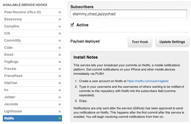Image resolution: width=191 pixels, height=124 pixels.
Task: Open the HipChat service hook
Action: click(32, 83)
